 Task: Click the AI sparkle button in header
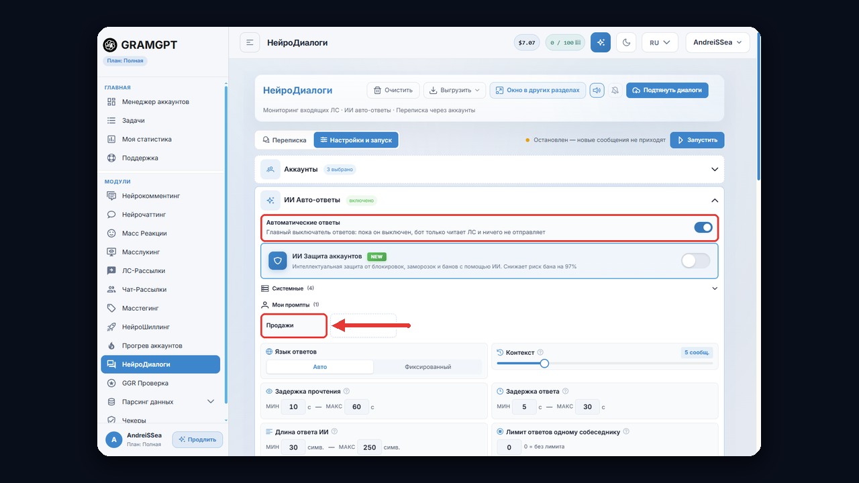click(x=601, y=42)
